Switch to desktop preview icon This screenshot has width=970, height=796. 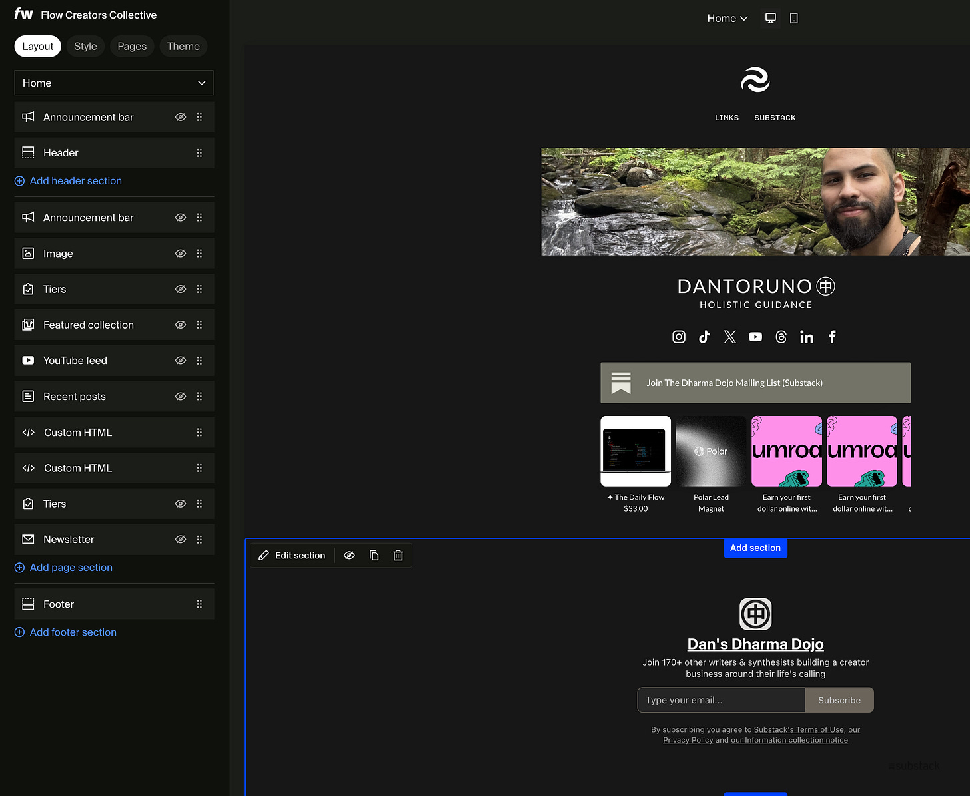[x=771, y=18]
